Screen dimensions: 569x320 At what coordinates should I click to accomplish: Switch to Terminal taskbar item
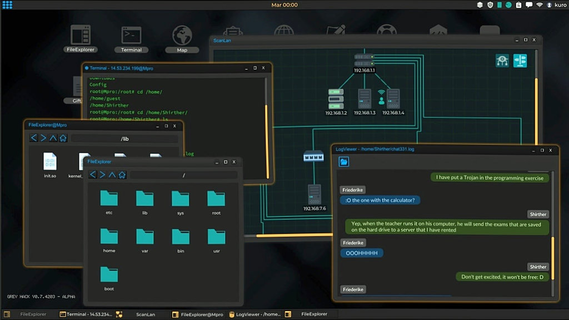click(x=86, y=314)
